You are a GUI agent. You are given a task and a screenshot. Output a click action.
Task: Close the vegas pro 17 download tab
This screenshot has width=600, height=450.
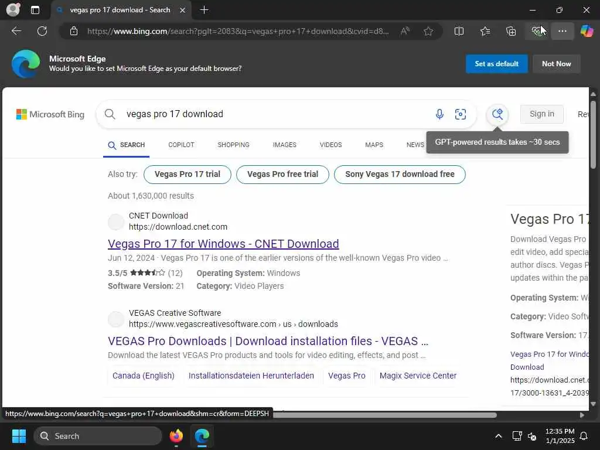coord(183,10)
